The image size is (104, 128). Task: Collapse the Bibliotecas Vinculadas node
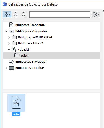click(x=6, y=31)
